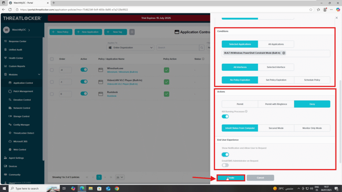Check the Wireshark.exe row checkbox
The height and width of the screenshot is (192, 342).
[52, 70]
